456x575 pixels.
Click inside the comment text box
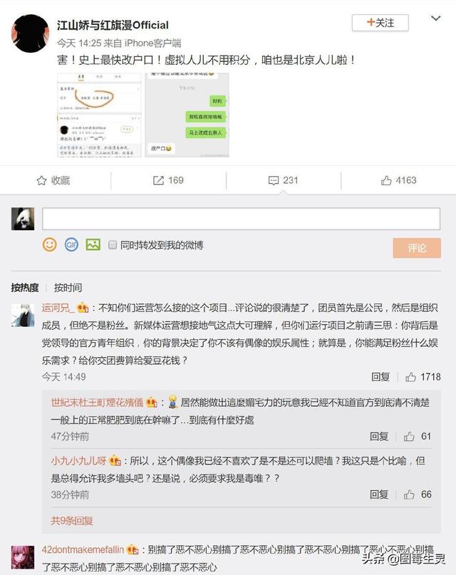point(242,219)
